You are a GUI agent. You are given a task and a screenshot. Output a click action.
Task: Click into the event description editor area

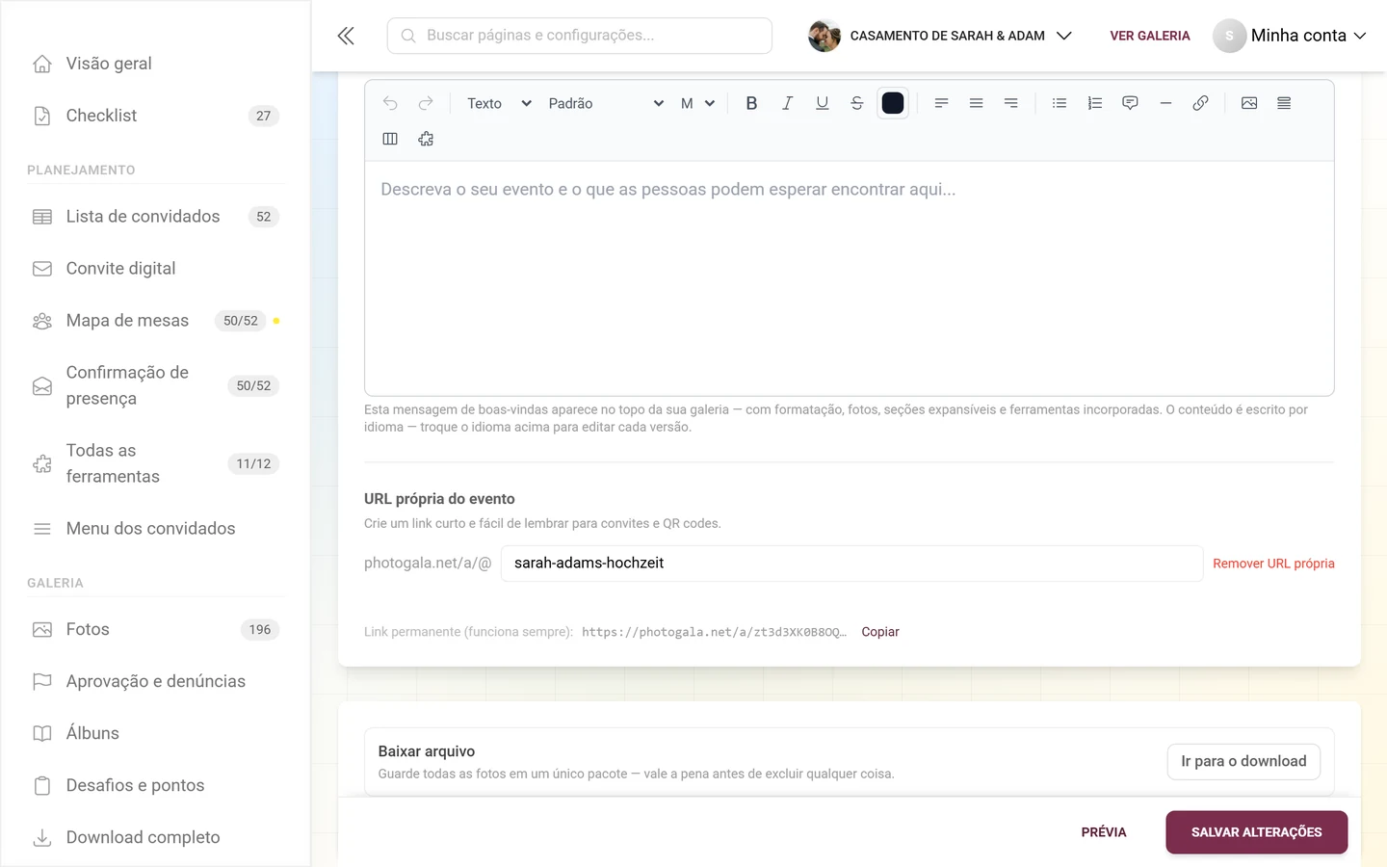pos(849,278)
